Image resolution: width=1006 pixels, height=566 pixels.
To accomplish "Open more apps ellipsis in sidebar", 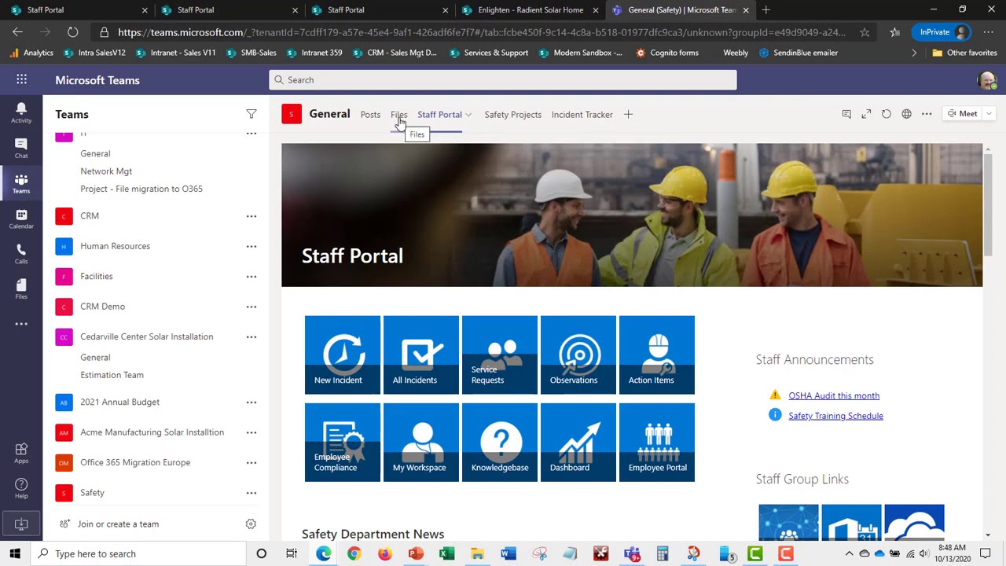I will pos(21,324).
